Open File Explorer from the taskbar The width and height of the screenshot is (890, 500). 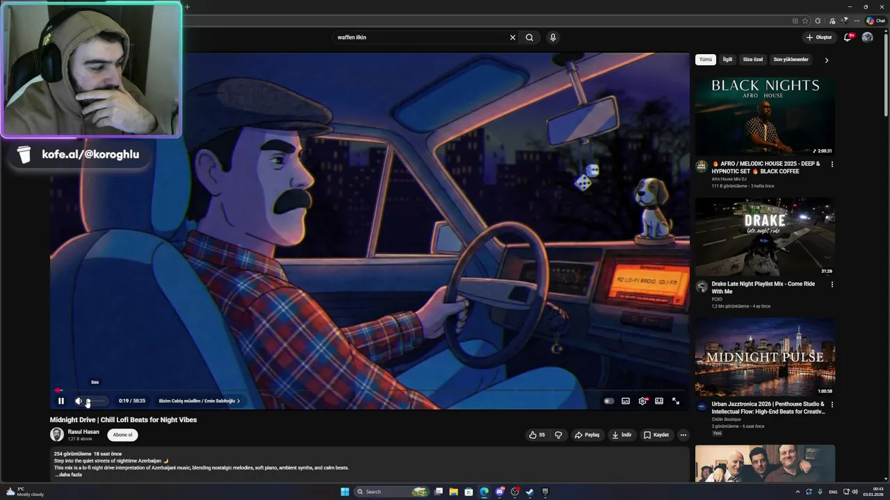[x=453, y=492]
